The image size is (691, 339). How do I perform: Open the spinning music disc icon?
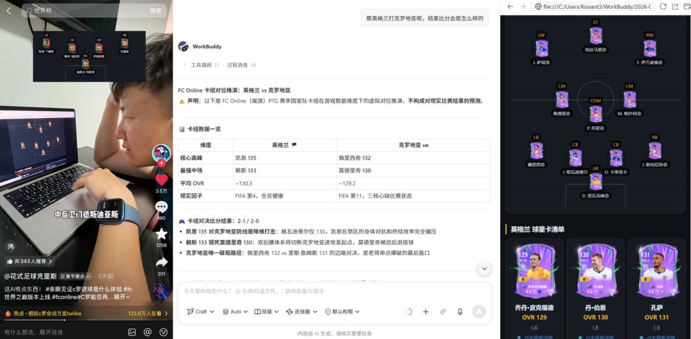(x=161, y=292)
